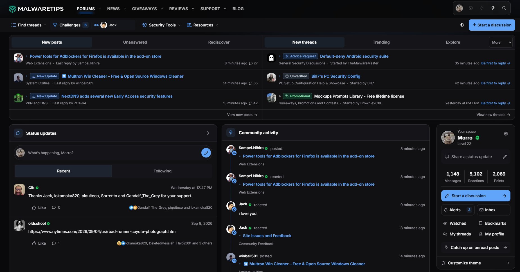Click the blue pencil status post button
Screen dimensions: 520x272
coord(206,153)
